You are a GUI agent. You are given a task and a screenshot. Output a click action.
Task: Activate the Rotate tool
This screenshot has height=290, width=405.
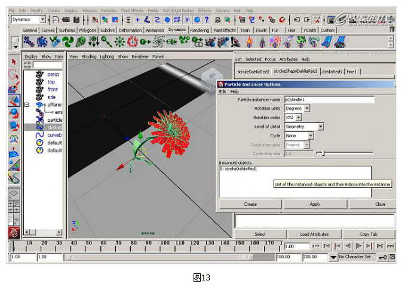tap(14, 113)
